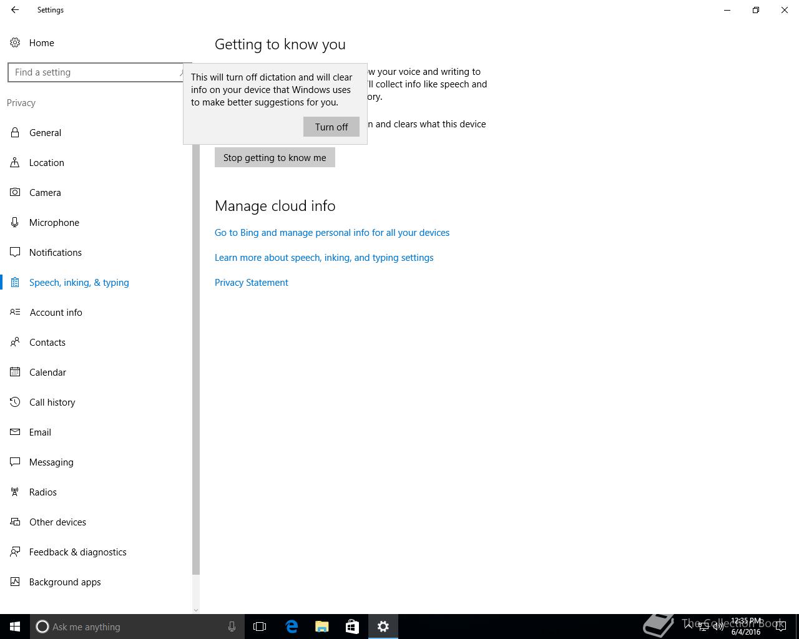The image size is (799, 639).
Task: Click the Background apps icon
Action: [x=15, y=582]
